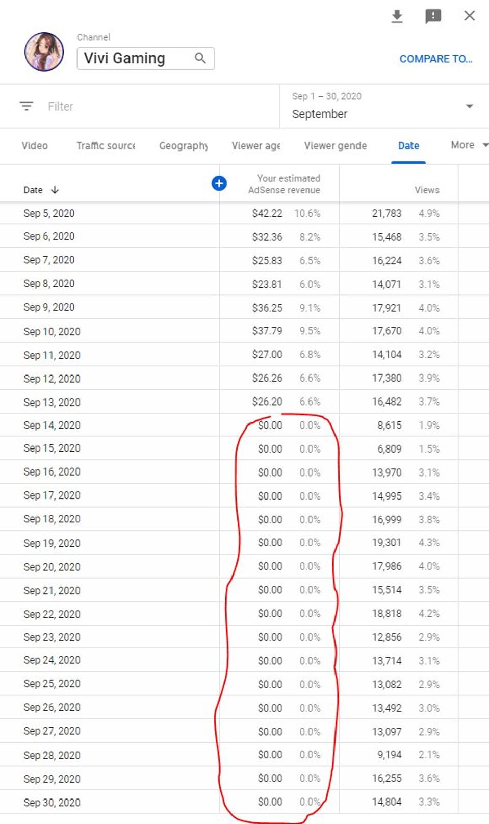Click the 17,380 views value
This screenshot has height=824, width=489.
[387, 378]
